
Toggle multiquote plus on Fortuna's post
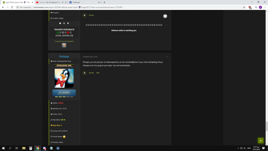(85, 73)
